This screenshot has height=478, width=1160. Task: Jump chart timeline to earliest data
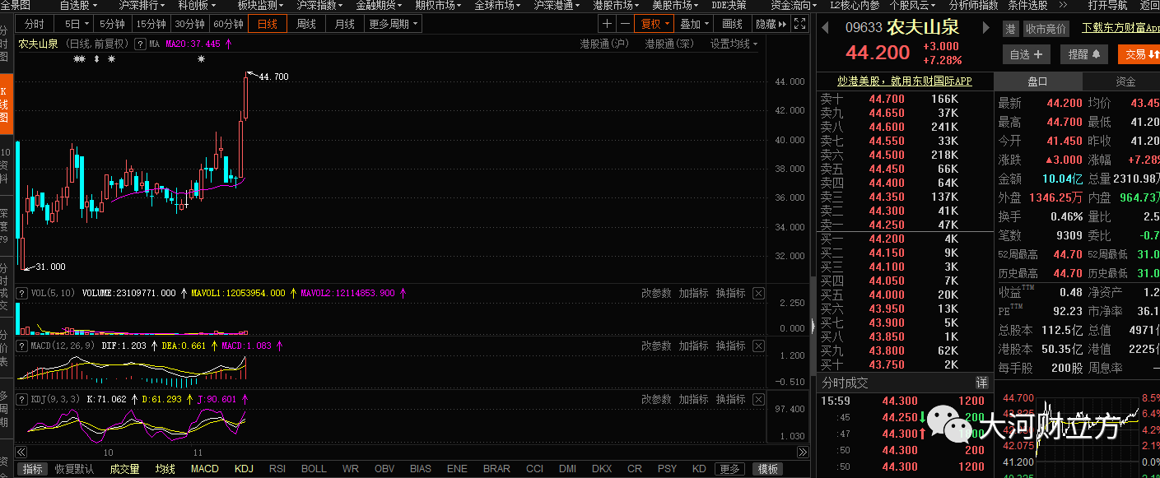[x=21, y=452]
